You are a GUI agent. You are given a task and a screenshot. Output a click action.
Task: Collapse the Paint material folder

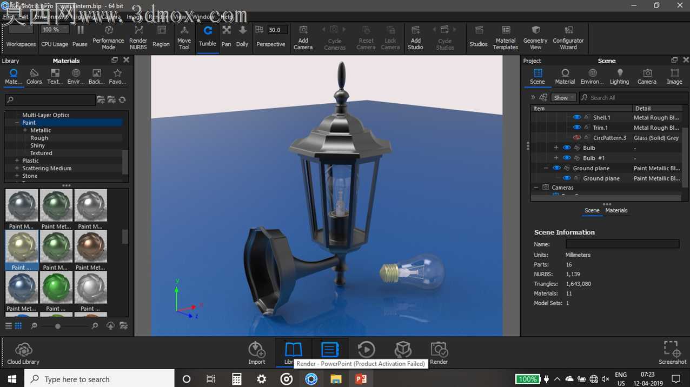[x=17, y=123]
